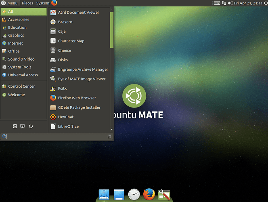Open the clock app in the dock
Image resolution: width=268 pixels, height=202 pixels.
coord(134,194)
